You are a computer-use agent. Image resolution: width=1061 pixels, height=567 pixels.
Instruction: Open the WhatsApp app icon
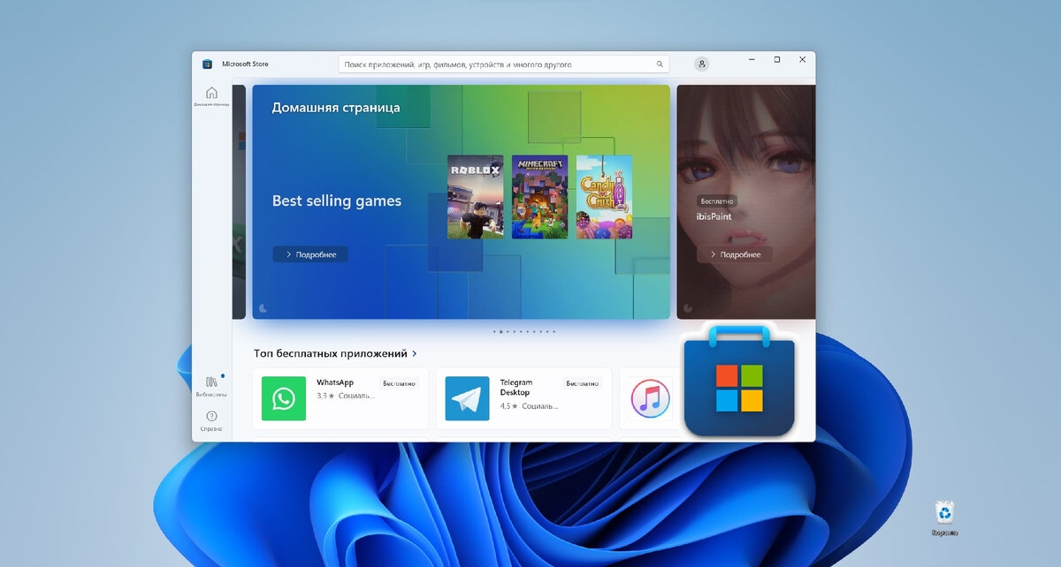(284, 398)
